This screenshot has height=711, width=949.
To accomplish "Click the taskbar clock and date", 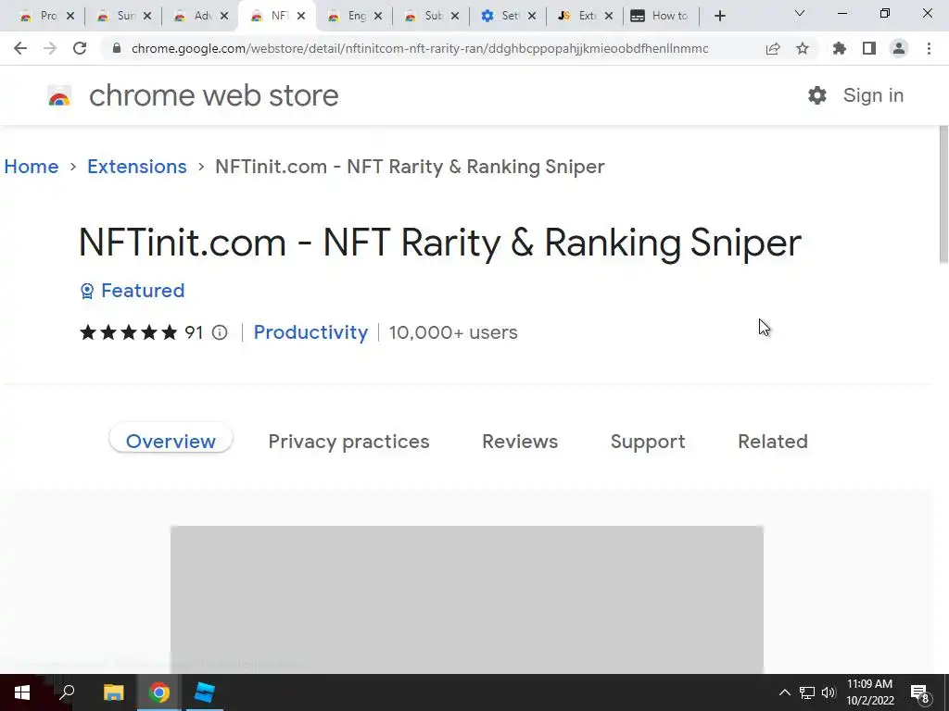I will (x=869, y=692).
